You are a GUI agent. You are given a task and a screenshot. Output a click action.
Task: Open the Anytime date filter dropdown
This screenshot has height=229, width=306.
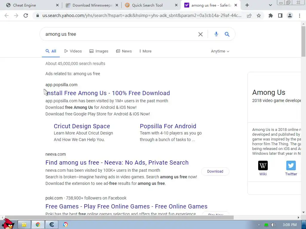(x=220, y=51)
